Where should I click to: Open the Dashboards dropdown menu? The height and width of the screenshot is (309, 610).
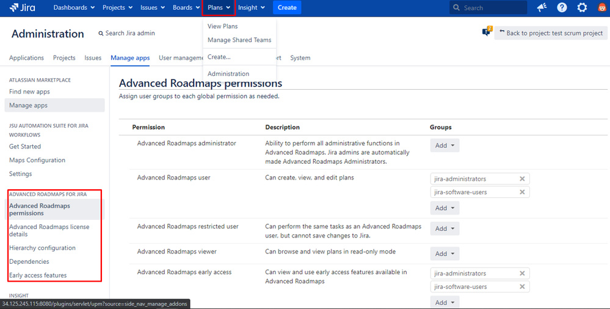point(74,7)
